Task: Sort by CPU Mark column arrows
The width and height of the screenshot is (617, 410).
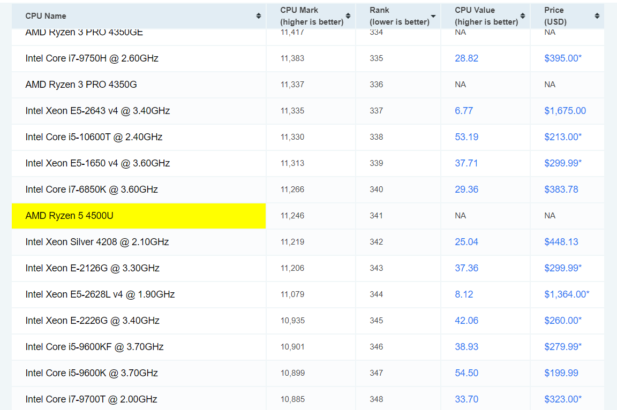Action: click(348, 16)
